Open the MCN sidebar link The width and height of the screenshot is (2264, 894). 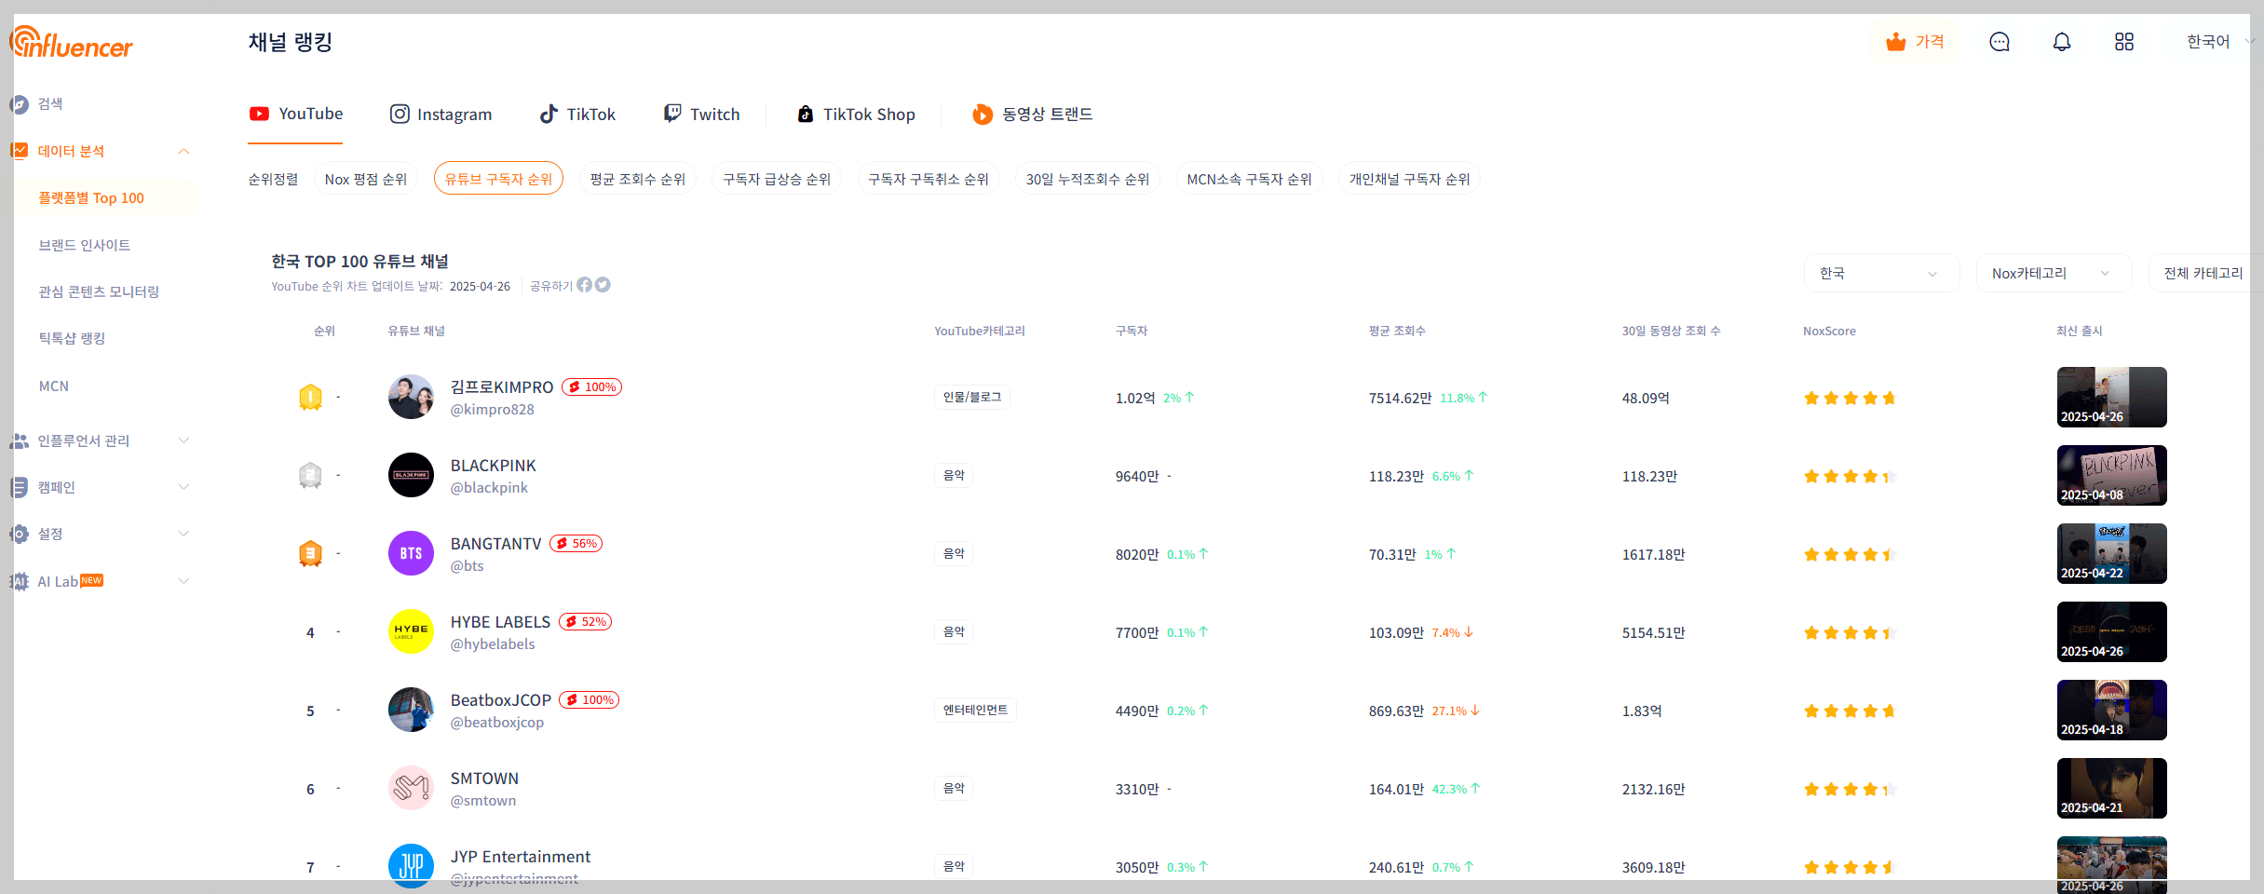coord(54,386)
